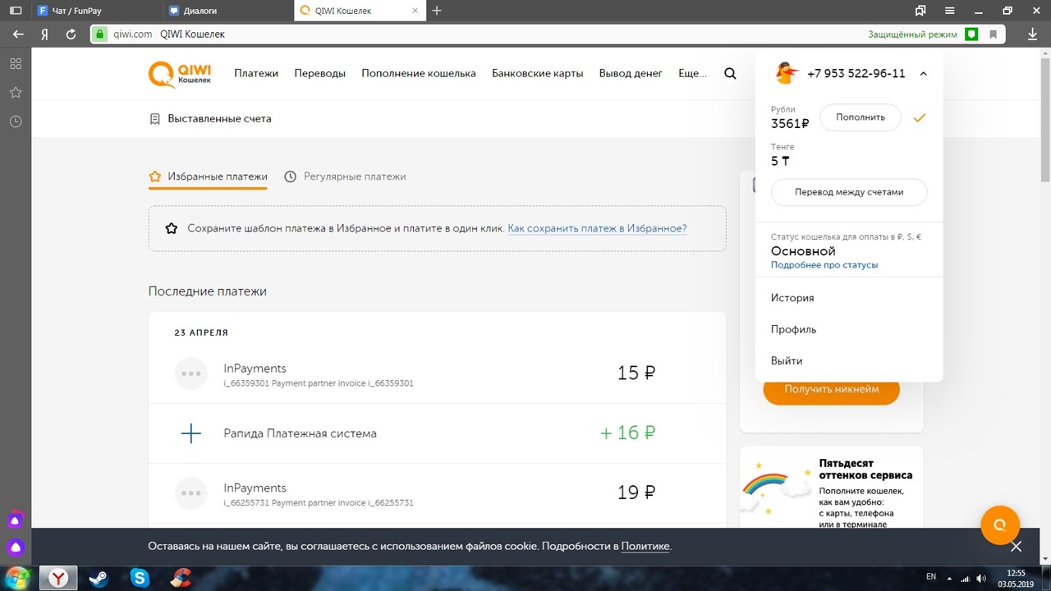Screen dimensions: 1051x591
Task: Open Steam from the taskbar
Action: [x=99, y=579]
